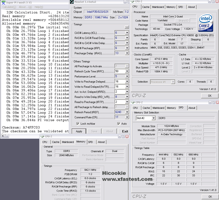Switch to the Memory tab in CPU-Z processor window
This screenshot has width=219, height=200.
171,7
